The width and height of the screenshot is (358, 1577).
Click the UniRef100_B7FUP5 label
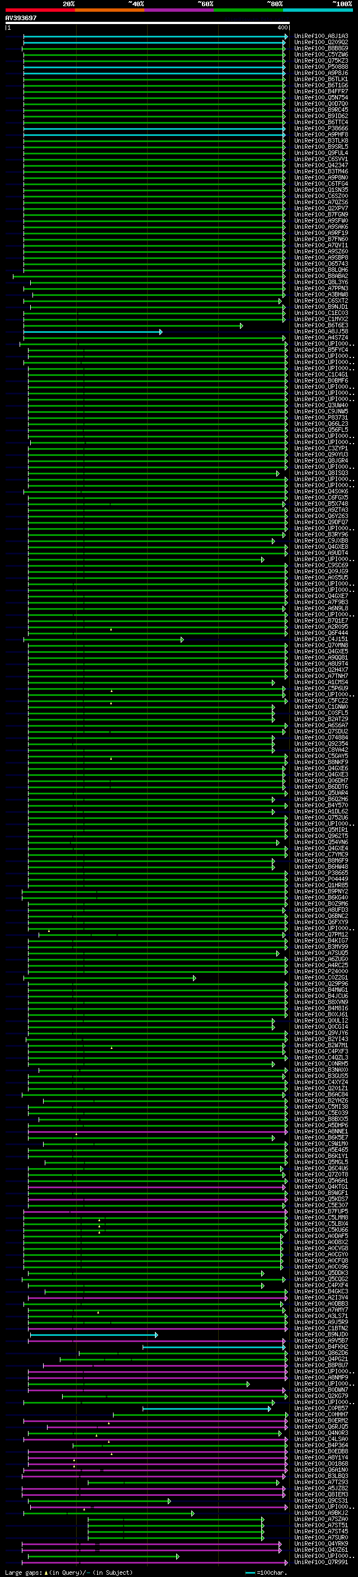[321, 1211]
